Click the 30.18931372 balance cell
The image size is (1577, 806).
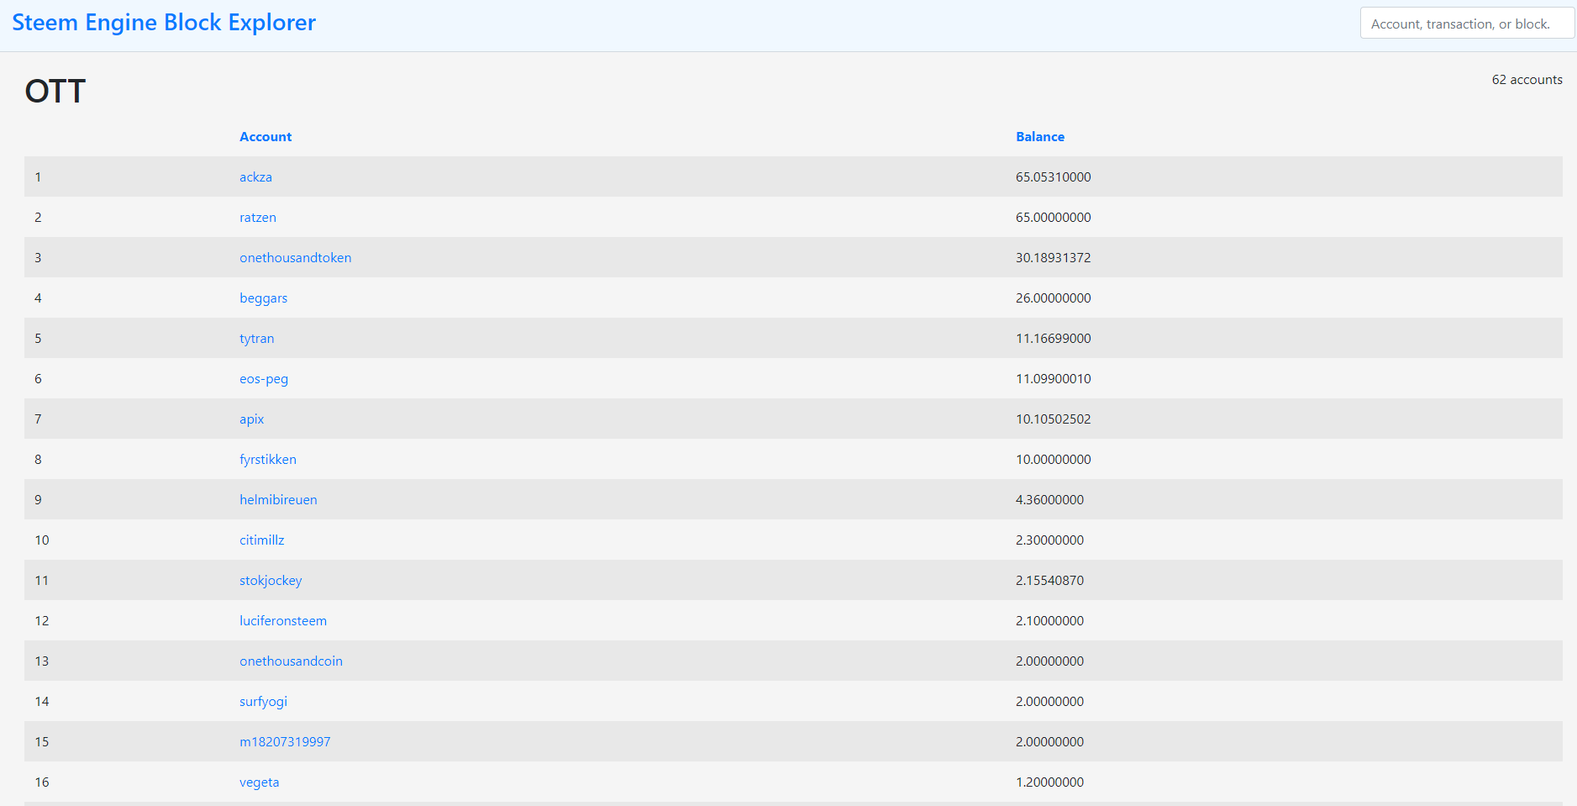[x=1054, y=257]
